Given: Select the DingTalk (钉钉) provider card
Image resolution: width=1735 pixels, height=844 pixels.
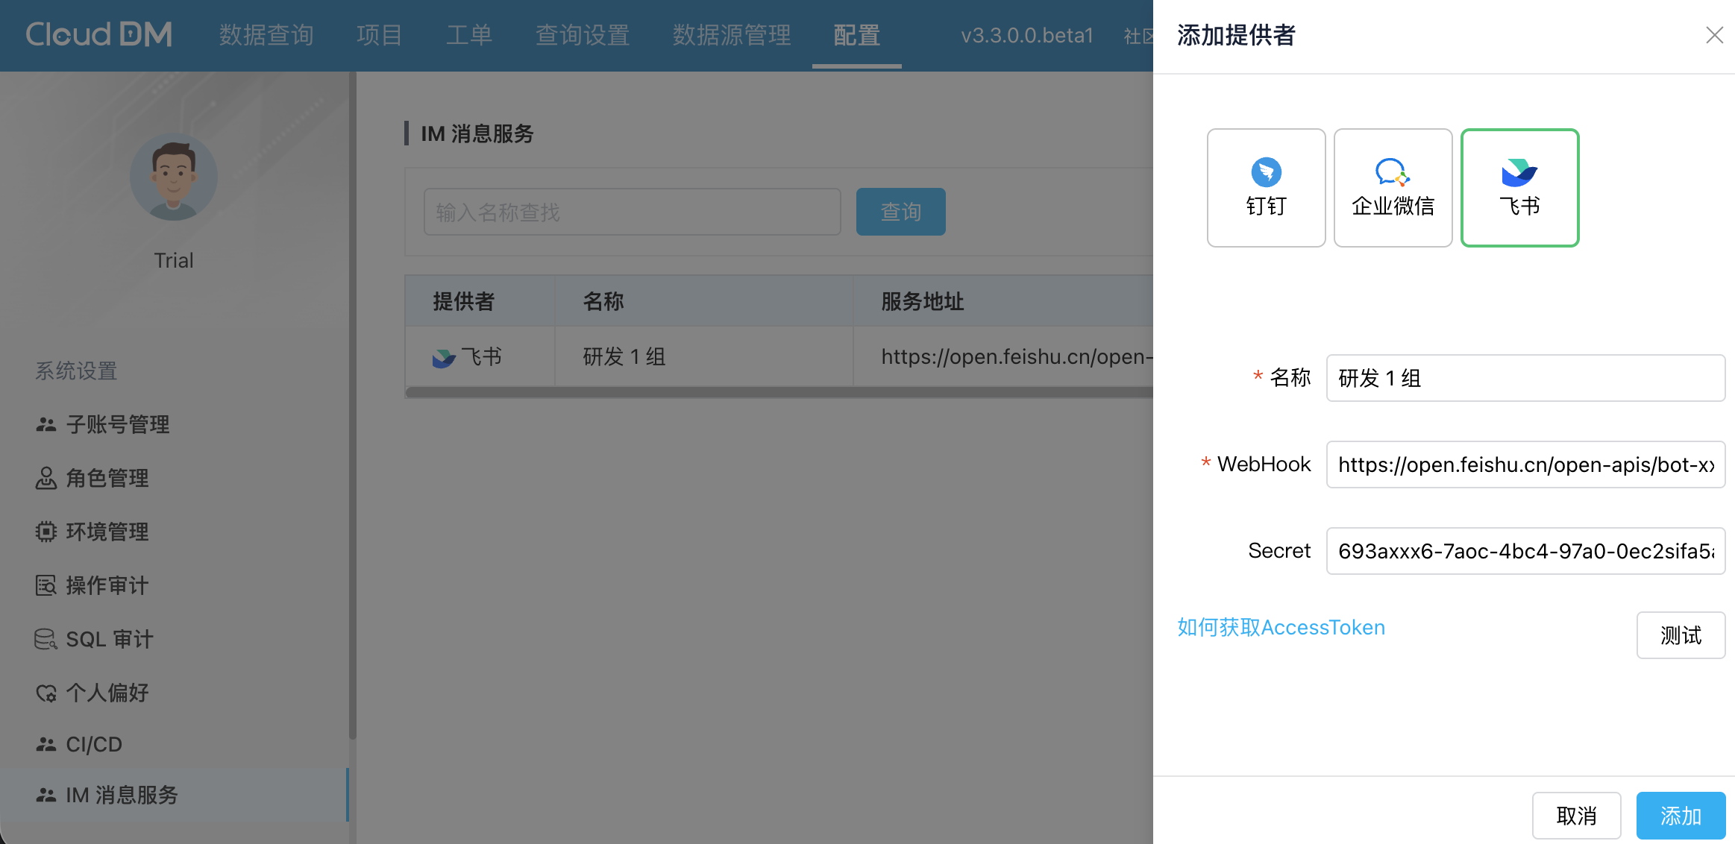Looking at the screenshot, I should 1266,187.
